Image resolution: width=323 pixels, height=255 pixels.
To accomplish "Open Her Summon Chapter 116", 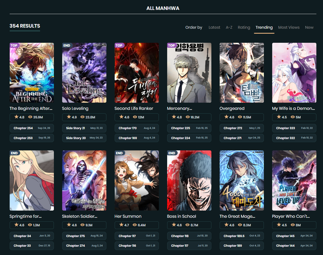I will [137, 246].
